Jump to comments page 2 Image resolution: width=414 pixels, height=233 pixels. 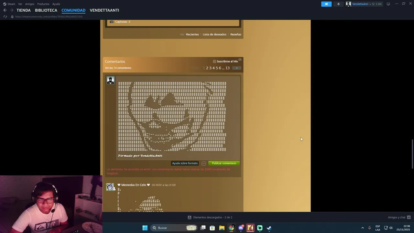(x=207, y=68)
